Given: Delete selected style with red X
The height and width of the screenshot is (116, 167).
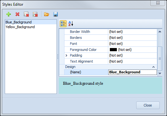Looking at the screenshot, I should pyautogui.click(x=17, y=14).
